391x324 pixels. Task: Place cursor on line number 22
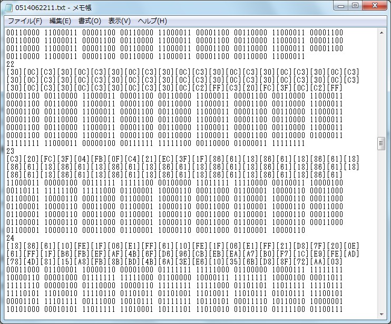10,64
